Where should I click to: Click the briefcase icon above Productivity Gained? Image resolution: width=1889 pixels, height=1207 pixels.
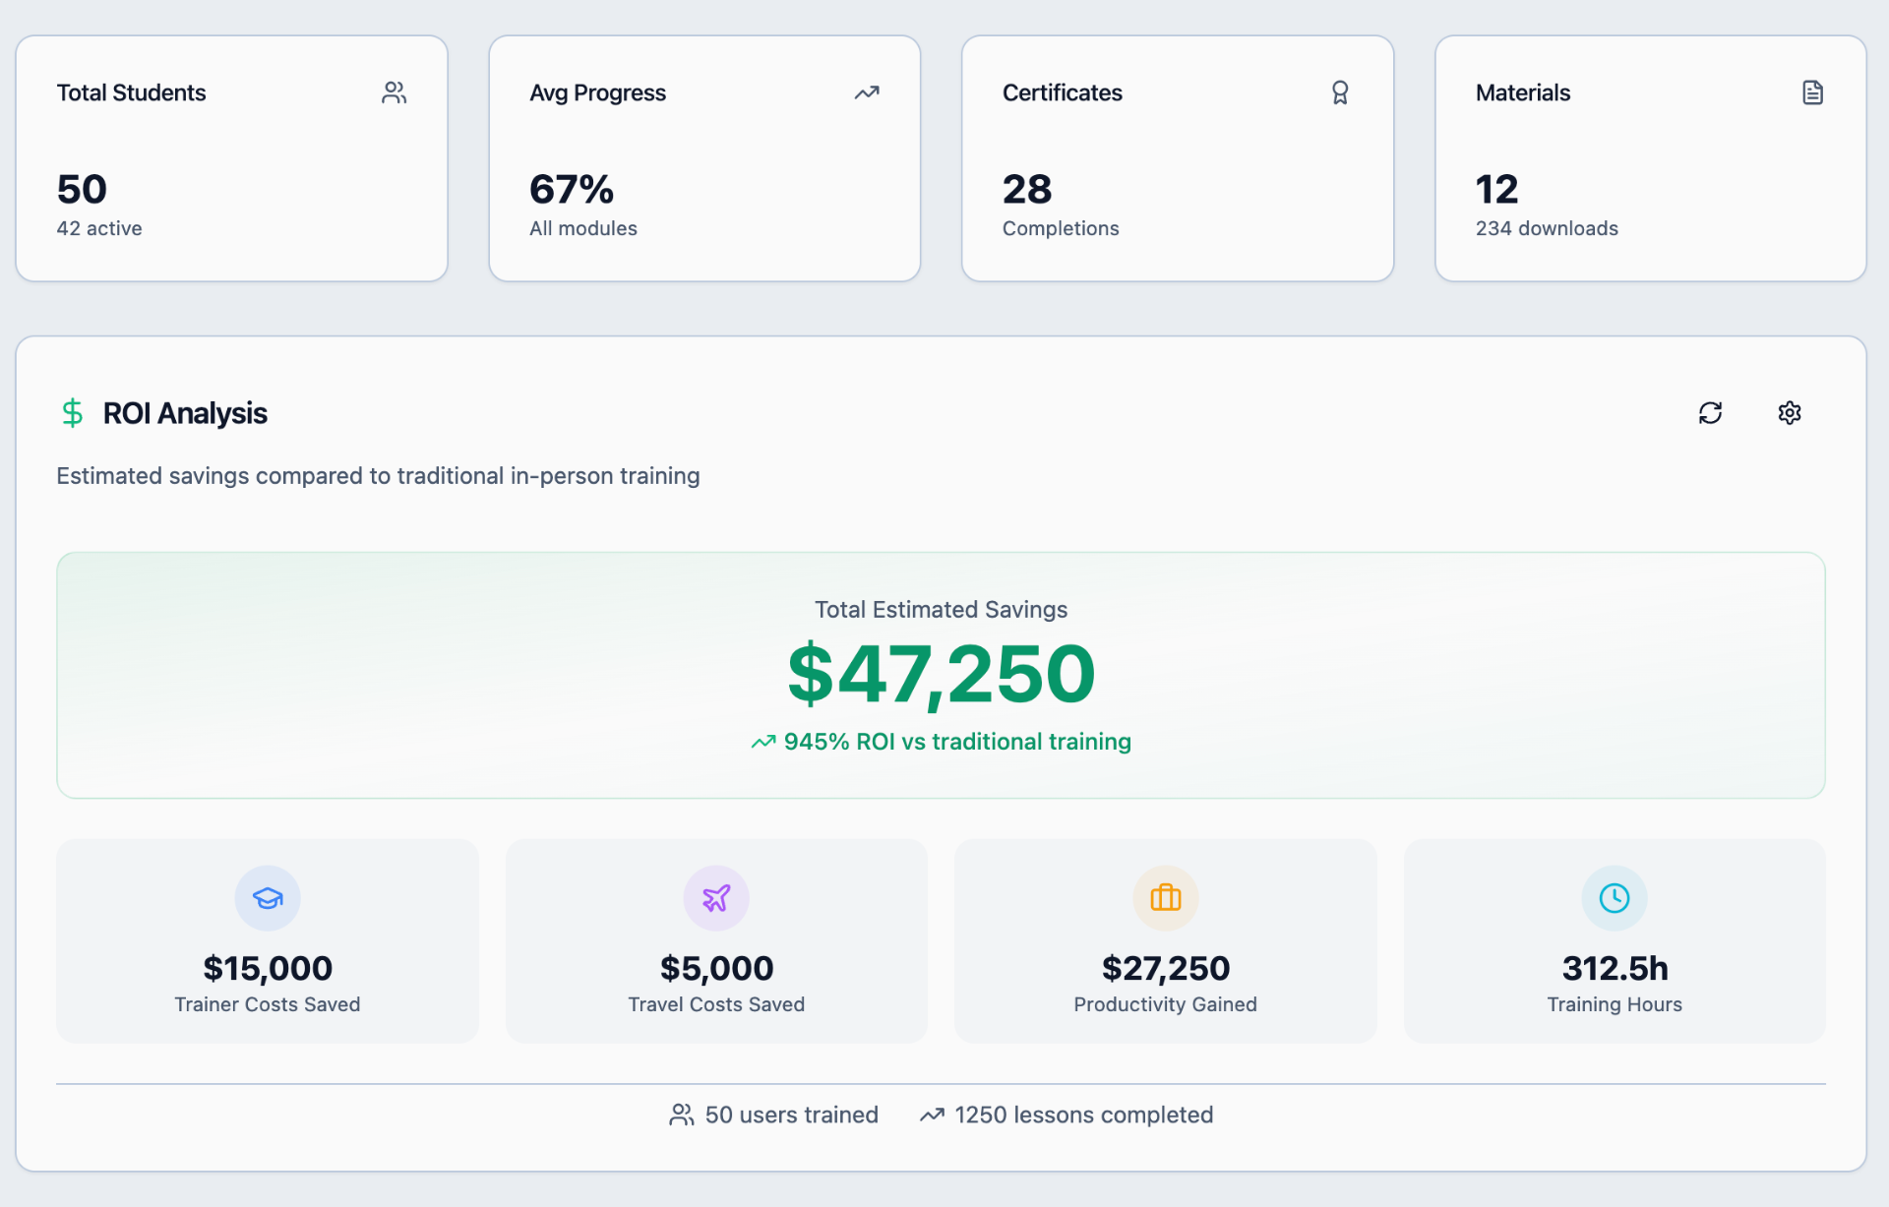[x=1165, y=897]
